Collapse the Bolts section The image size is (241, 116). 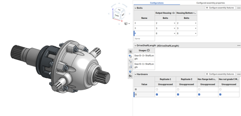coord(135,8)
